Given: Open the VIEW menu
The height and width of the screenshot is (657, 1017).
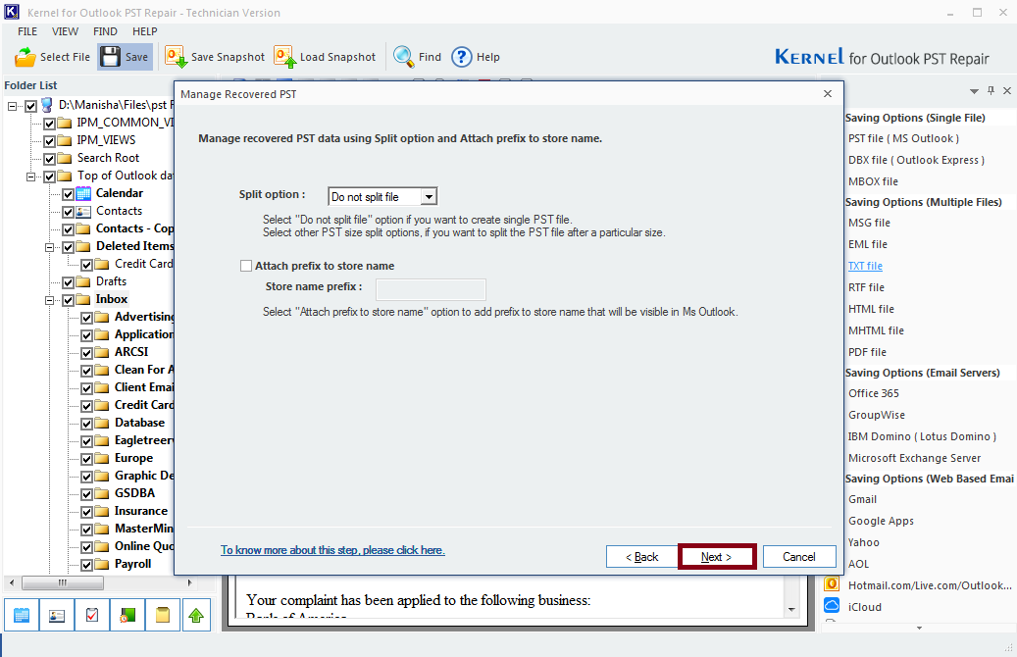Looking at the screenshot, I should click(66, 31).
